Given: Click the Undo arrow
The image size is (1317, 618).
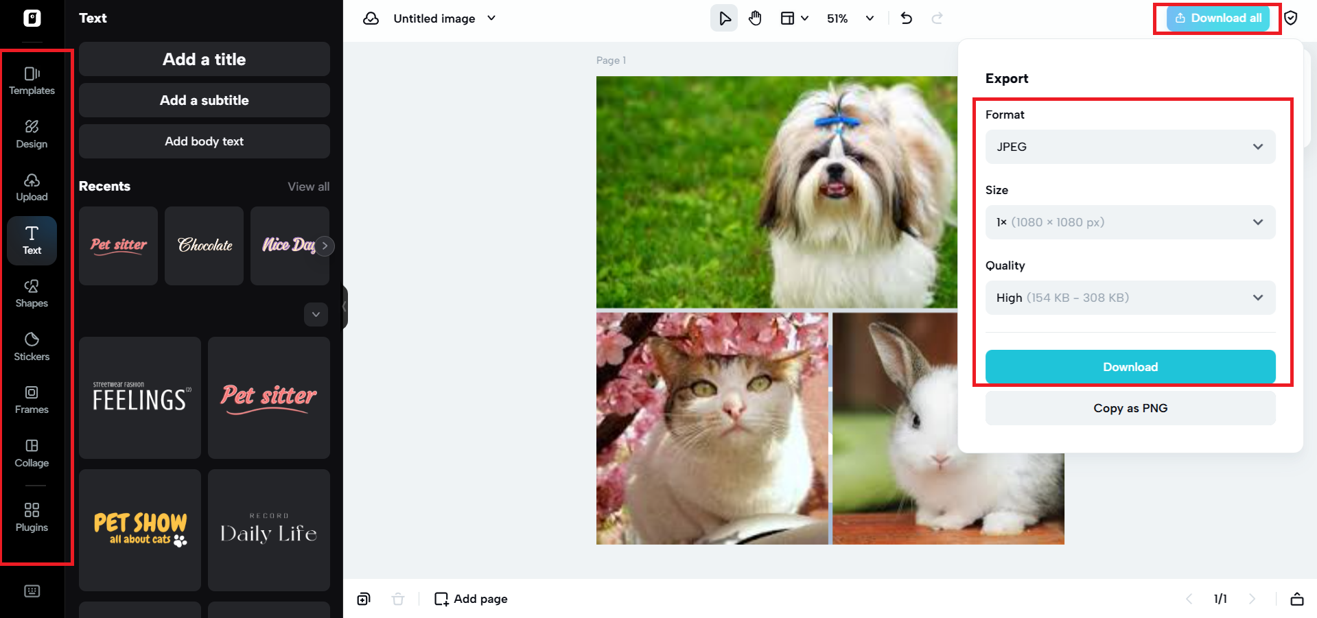Looking at the screenshot, I should (x=906, y=18).
